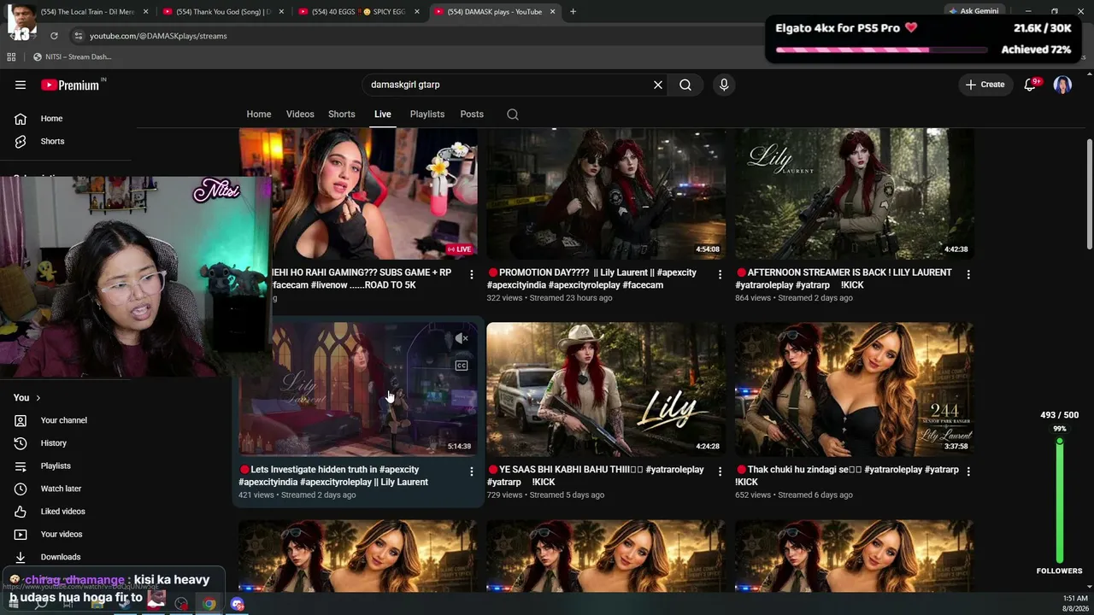Open YE SAAS BHI KABHI BAHU video title
1094x615 pixels.
click(x=596, y=476)
